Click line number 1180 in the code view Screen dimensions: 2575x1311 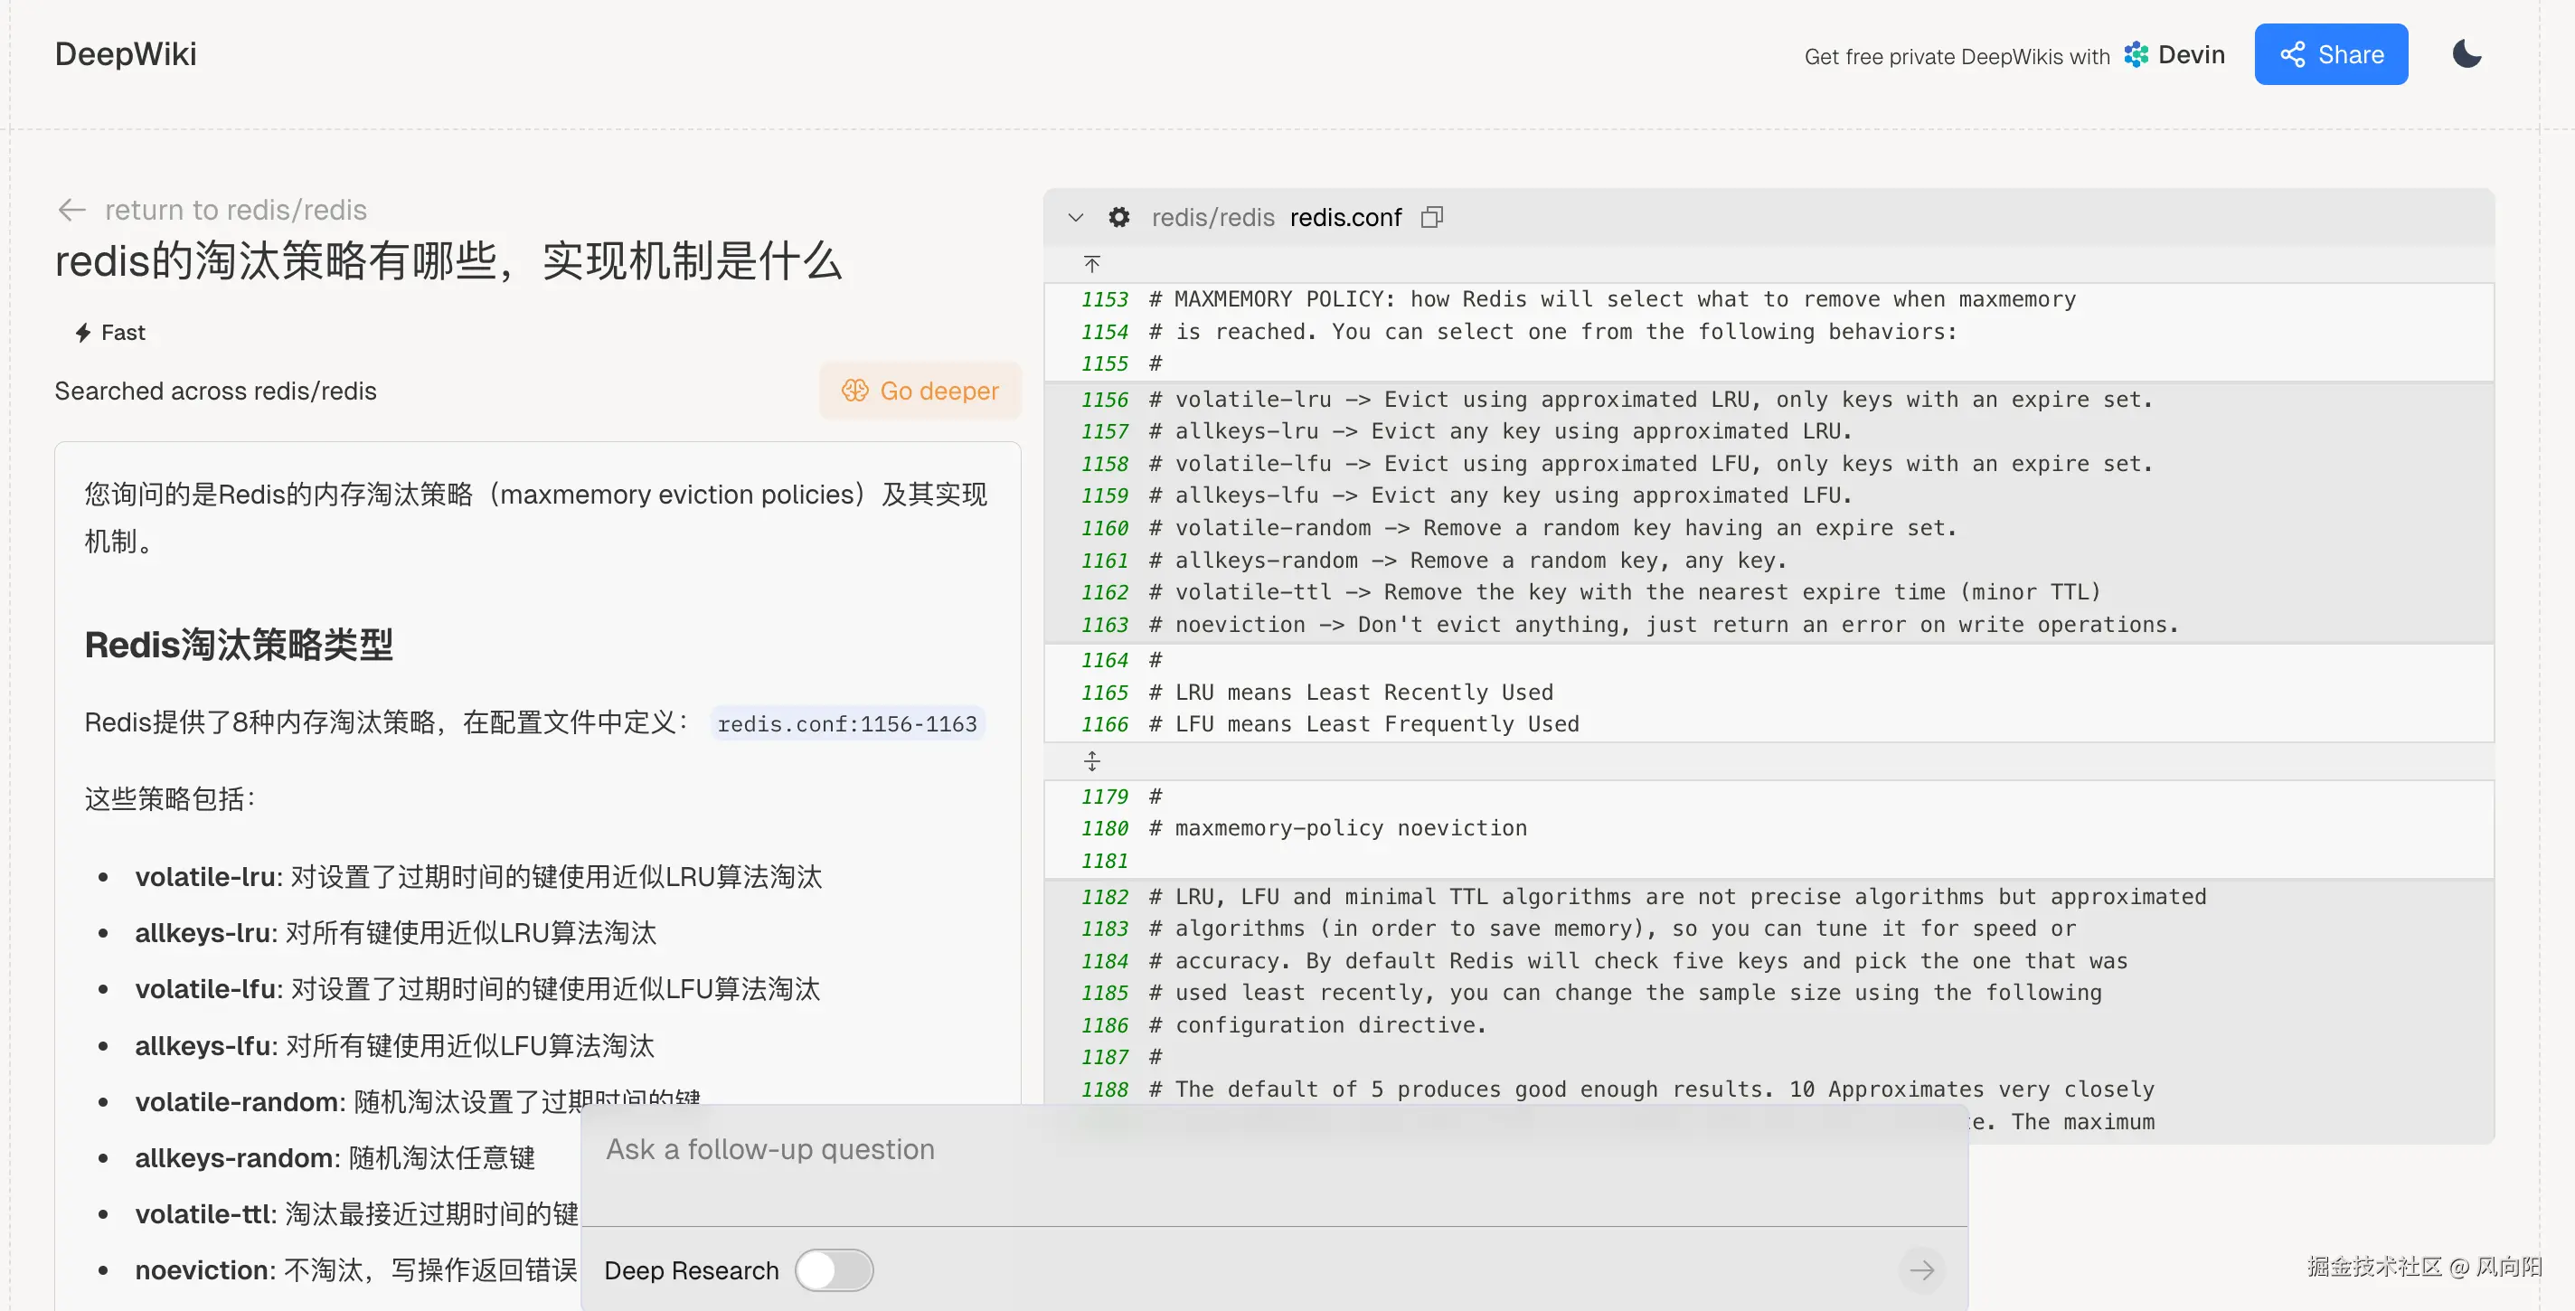[1105, 828]
